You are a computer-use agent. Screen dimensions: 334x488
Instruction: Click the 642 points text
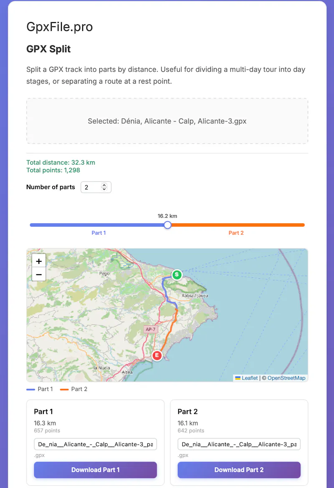(x=191, y=431)
